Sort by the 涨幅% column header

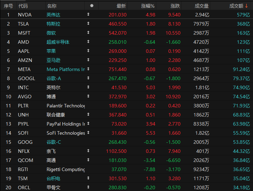(x=148, y=6)
